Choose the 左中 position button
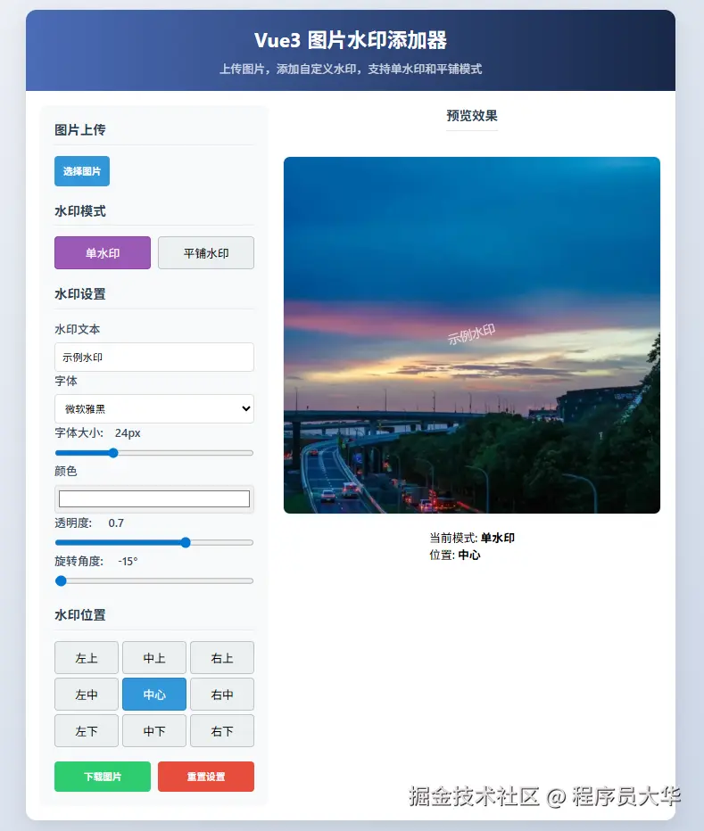The width and height of the screenshot is (704, 831). tap(87, 695)
